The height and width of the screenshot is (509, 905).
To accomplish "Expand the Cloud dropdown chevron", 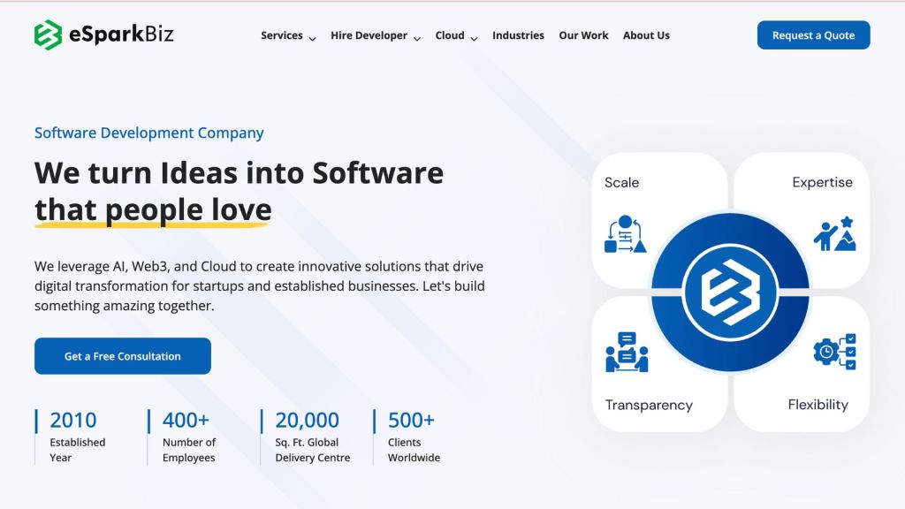I will (x=474, y=39).
